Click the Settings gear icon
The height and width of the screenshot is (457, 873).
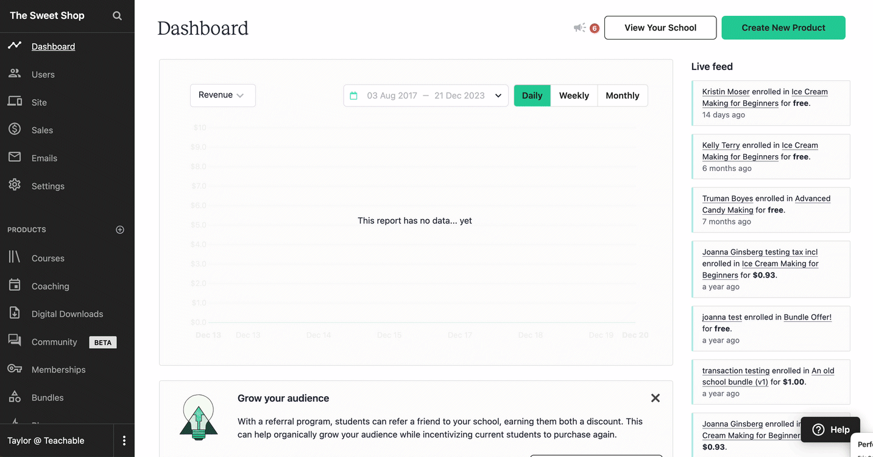click(x=15, y=185)
